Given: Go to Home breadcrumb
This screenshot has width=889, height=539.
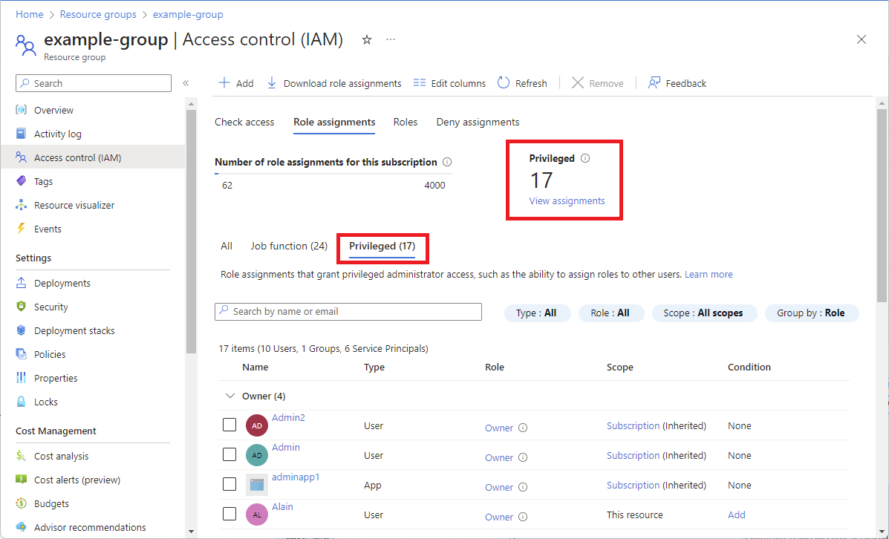Looking at the screenshot, I should click(30, 14).
